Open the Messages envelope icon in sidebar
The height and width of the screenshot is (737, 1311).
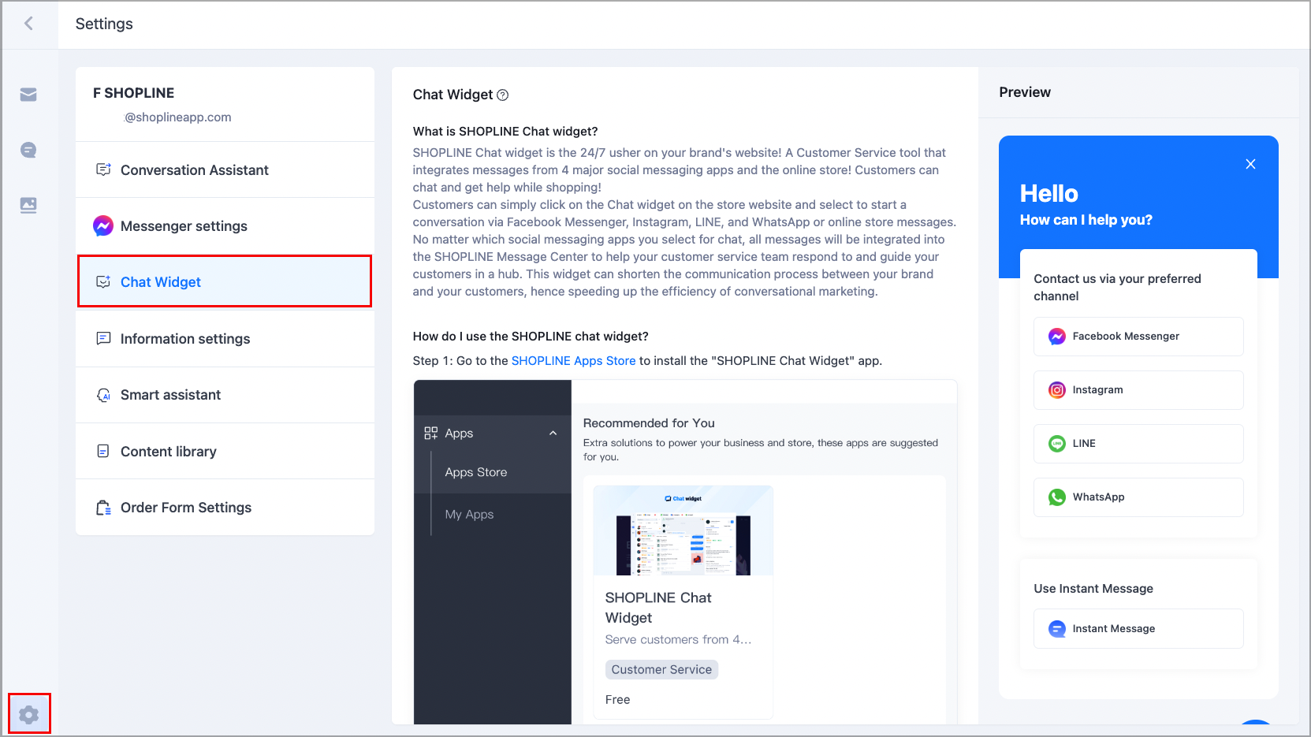28,95
